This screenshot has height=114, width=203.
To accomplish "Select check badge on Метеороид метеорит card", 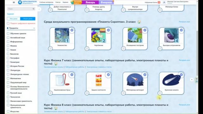I will pyautogui.click(x=145, y=75).
